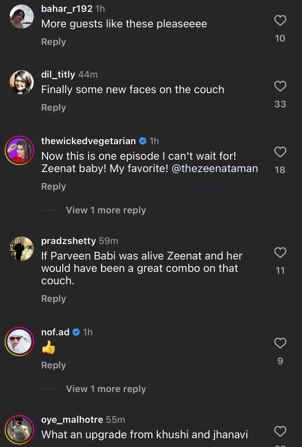Open the thewickedvegetarian username profile
The height and width of the screenshot is (447, 302).
(89, 141)
